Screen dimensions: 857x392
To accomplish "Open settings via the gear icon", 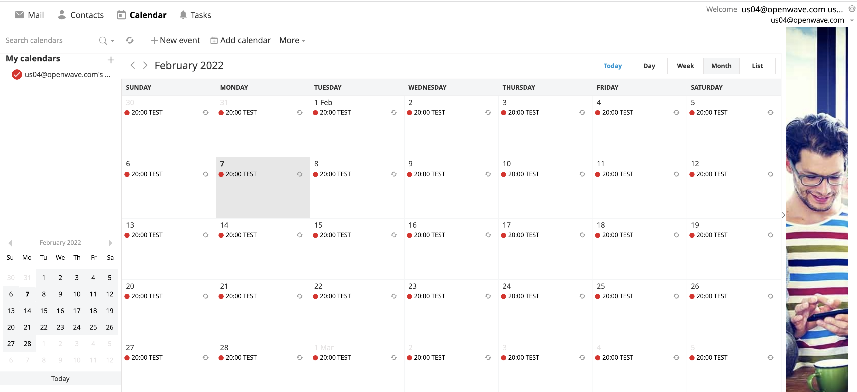I will pyautogui.click(x=852, y=8).
